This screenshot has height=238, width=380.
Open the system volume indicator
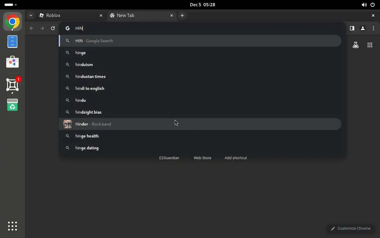364,5
